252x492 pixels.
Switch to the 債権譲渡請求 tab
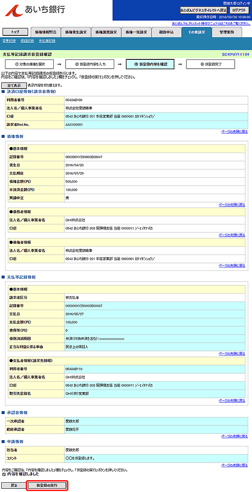pos(106,32)
